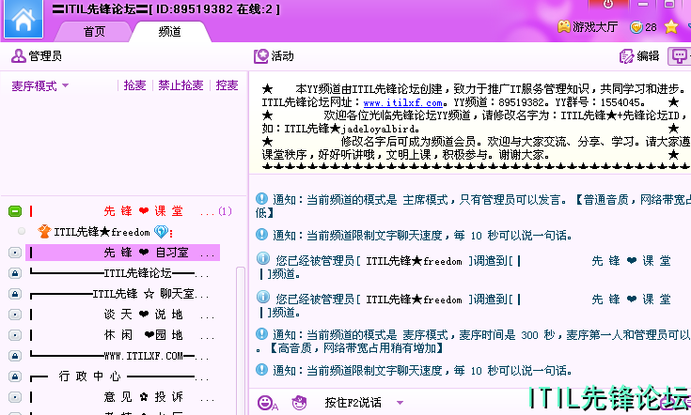The image size is (691, 415).
Task: Select the 先锋❤课堂 channel
Action: [x=143, y=211]
